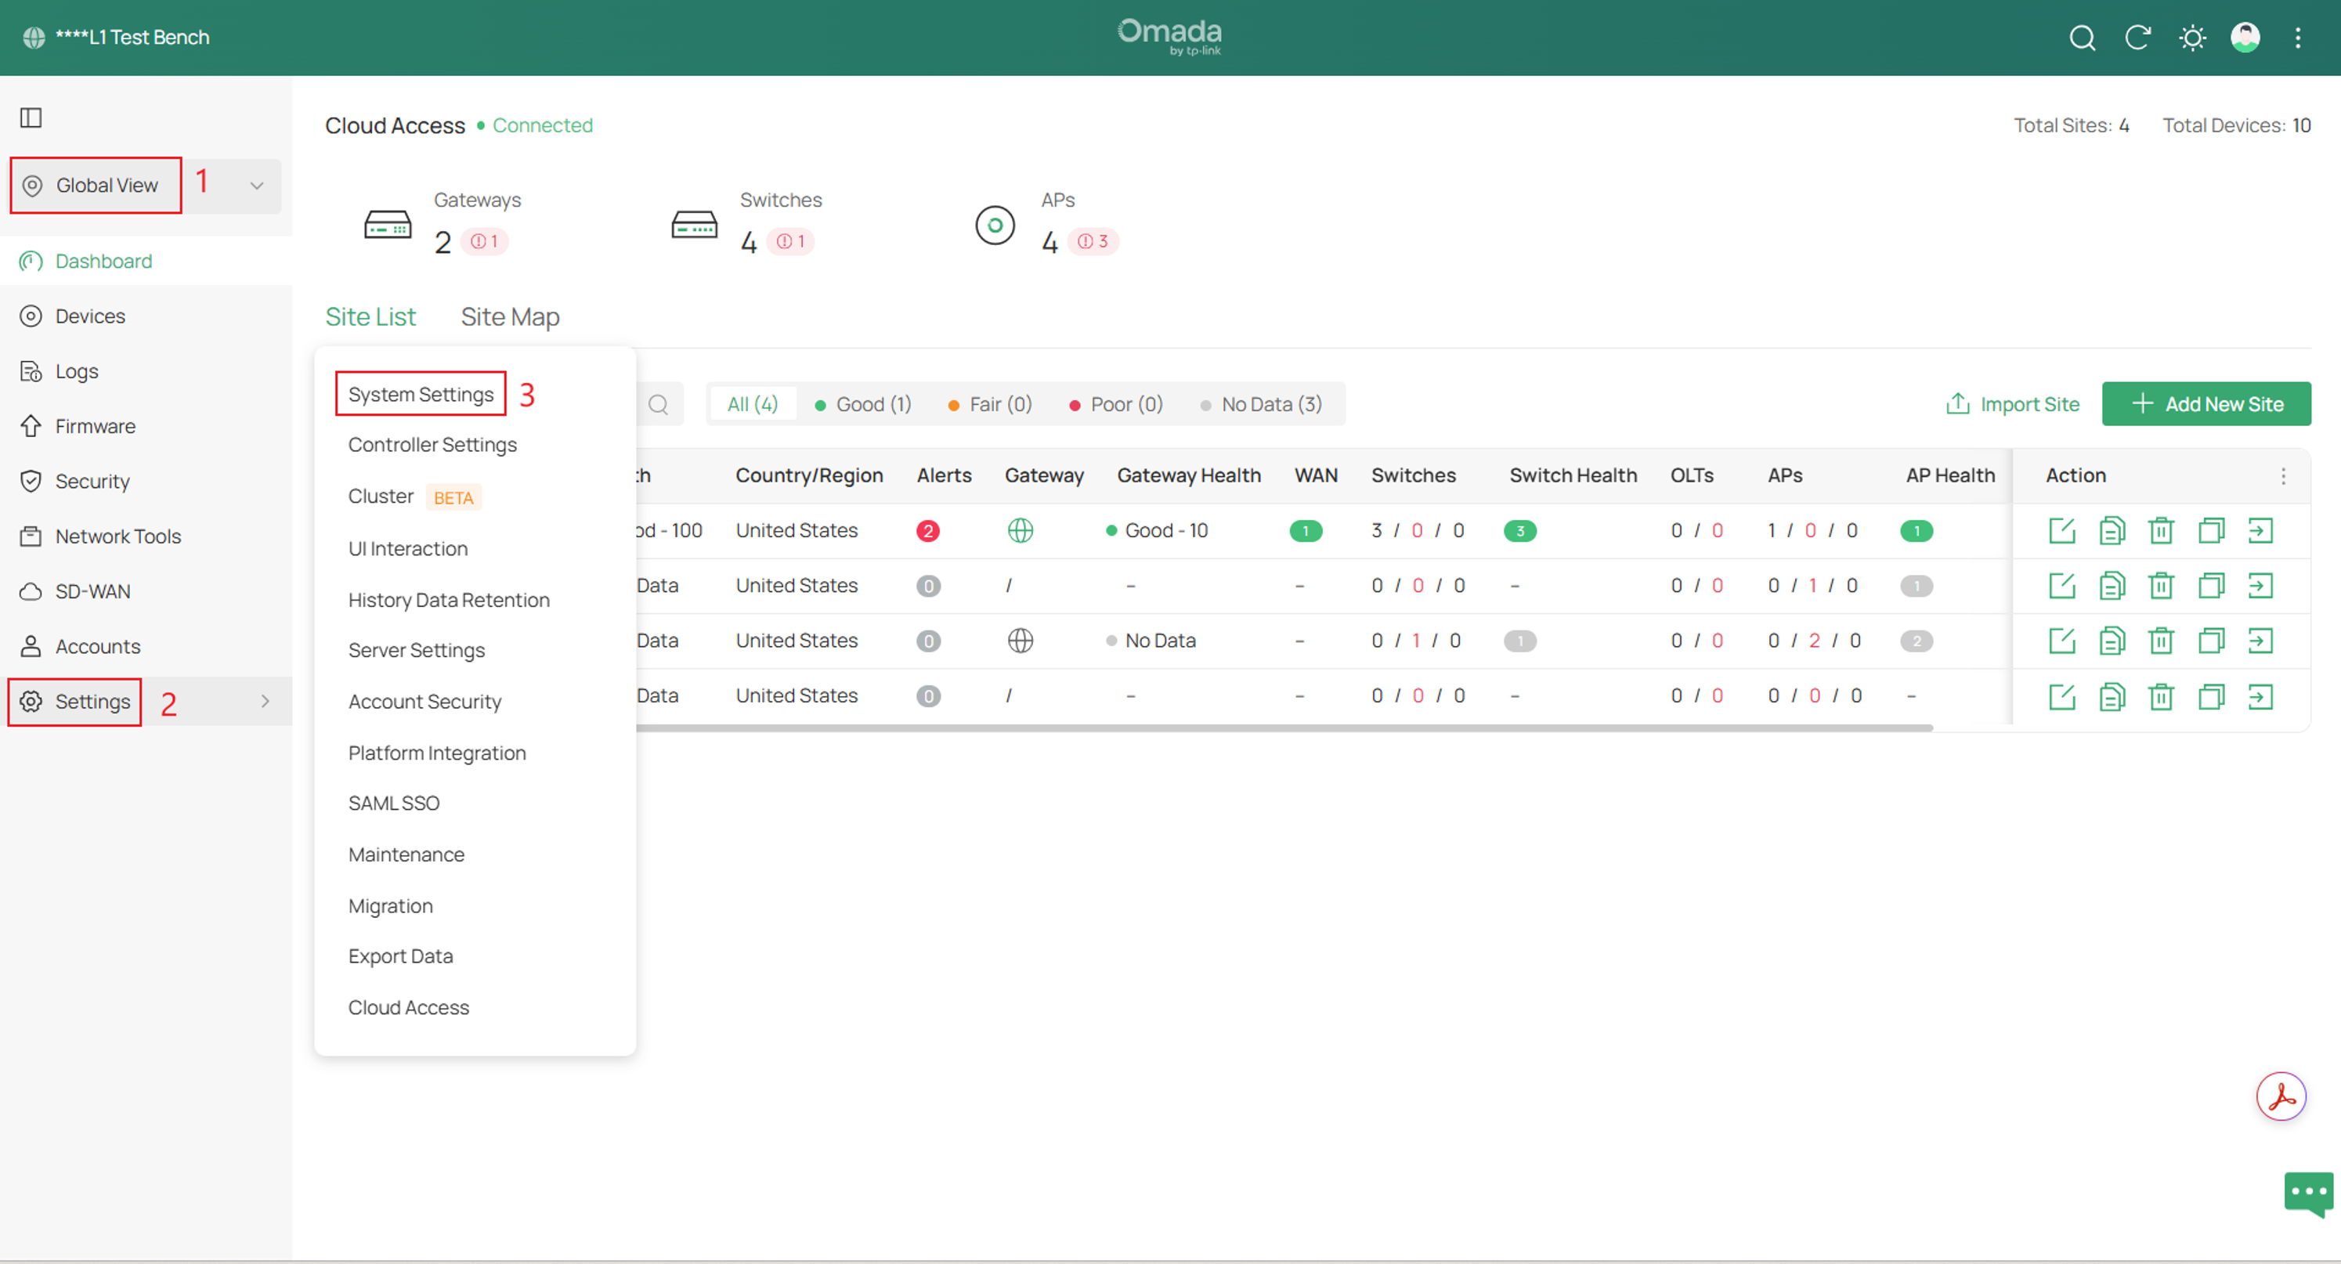Go to Devices in the sidebar

[x=146, y=316]
